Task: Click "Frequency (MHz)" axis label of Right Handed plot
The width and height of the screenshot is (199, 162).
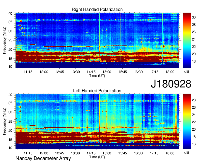Action: coord(4,40)
